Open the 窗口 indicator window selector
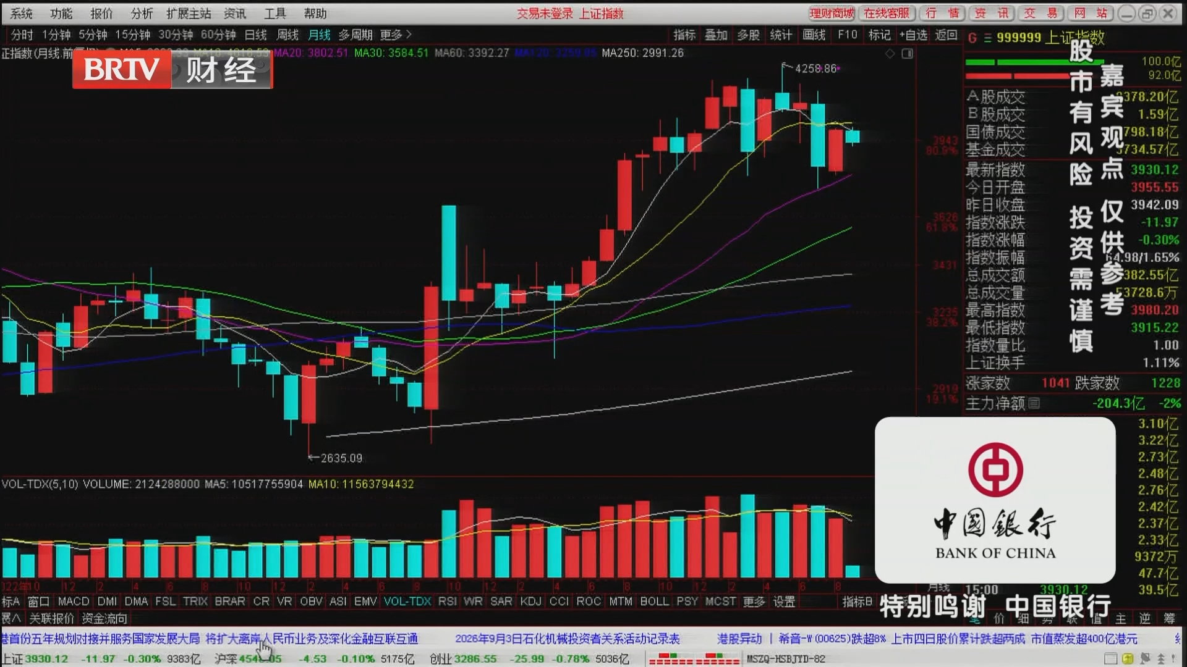1187x667 pixels. tap(38, 602)
